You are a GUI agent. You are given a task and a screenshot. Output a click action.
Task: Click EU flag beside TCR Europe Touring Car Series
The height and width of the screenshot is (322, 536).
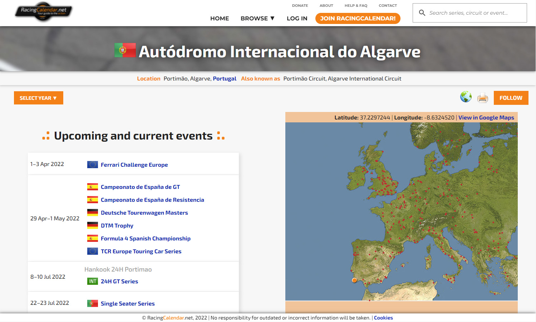pos(93,251)
